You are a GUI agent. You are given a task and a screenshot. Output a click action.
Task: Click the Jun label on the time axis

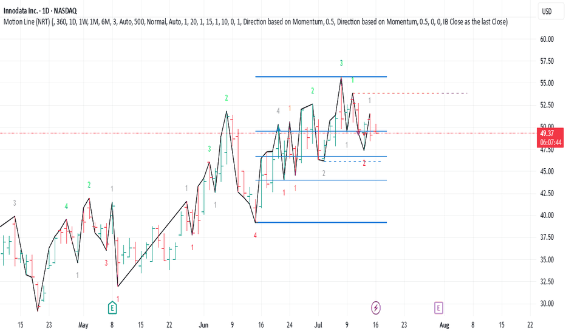[203, 325]
